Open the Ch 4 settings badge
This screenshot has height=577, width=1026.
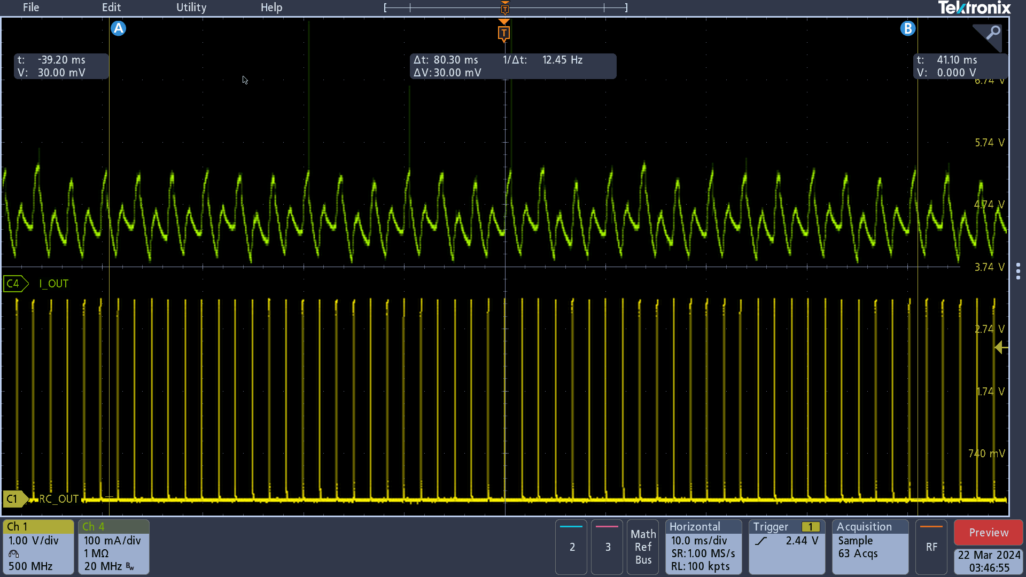[113, 547]
